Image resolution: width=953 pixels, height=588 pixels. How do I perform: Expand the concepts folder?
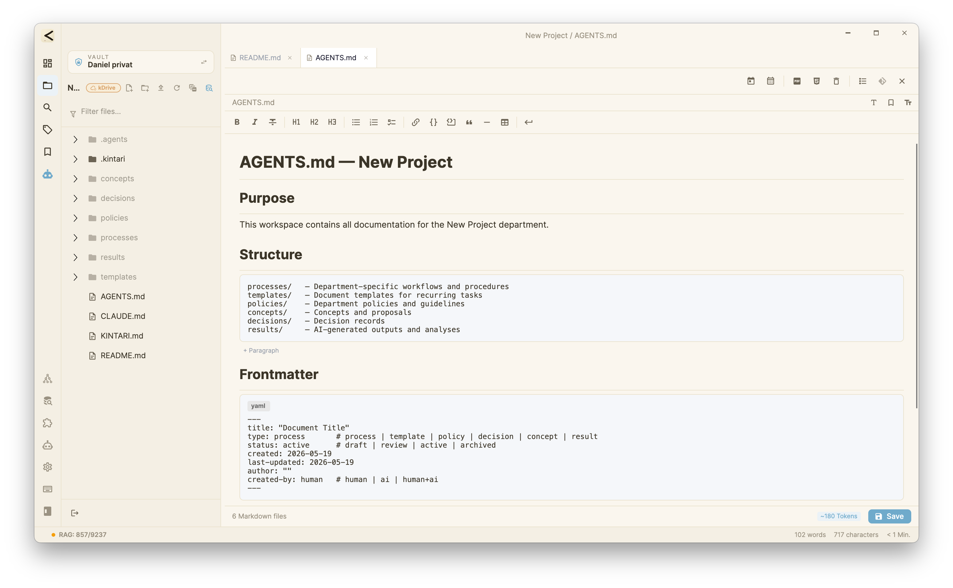pyautogui.click(x=76, y=178)
